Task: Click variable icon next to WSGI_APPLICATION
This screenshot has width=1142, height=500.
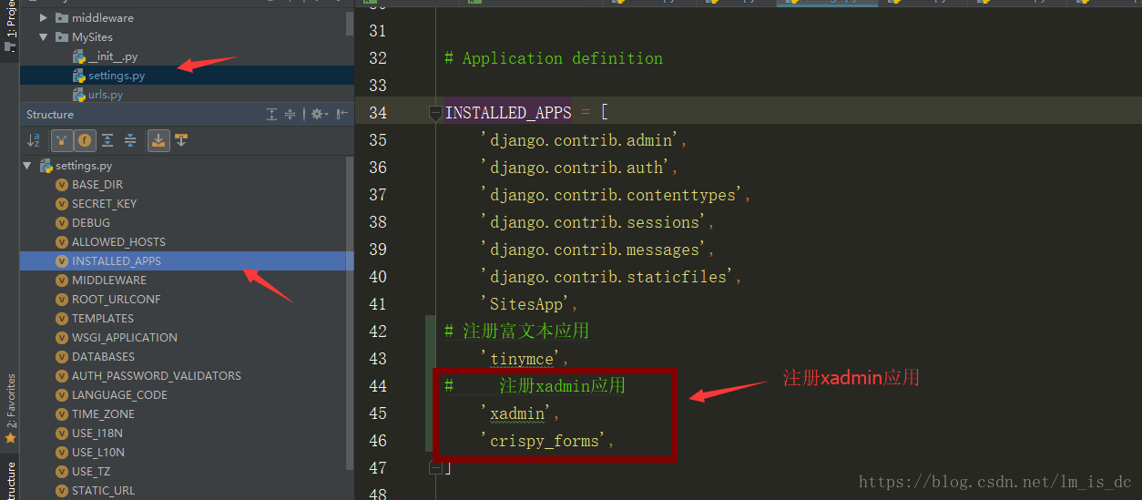Action: [62, 338]
